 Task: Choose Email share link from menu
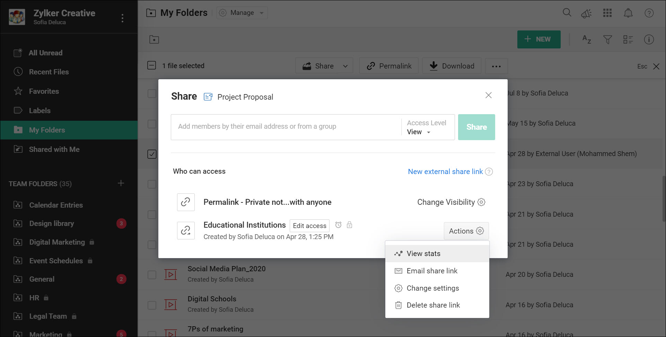point(432,271)
